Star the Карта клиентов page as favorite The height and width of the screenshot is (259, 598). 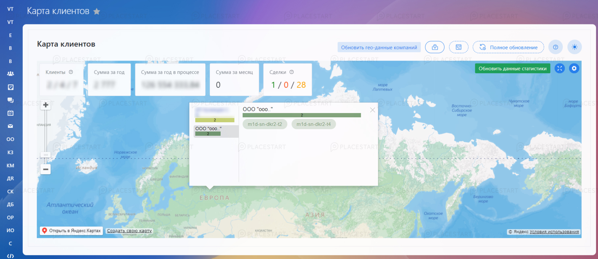point(96,12)
